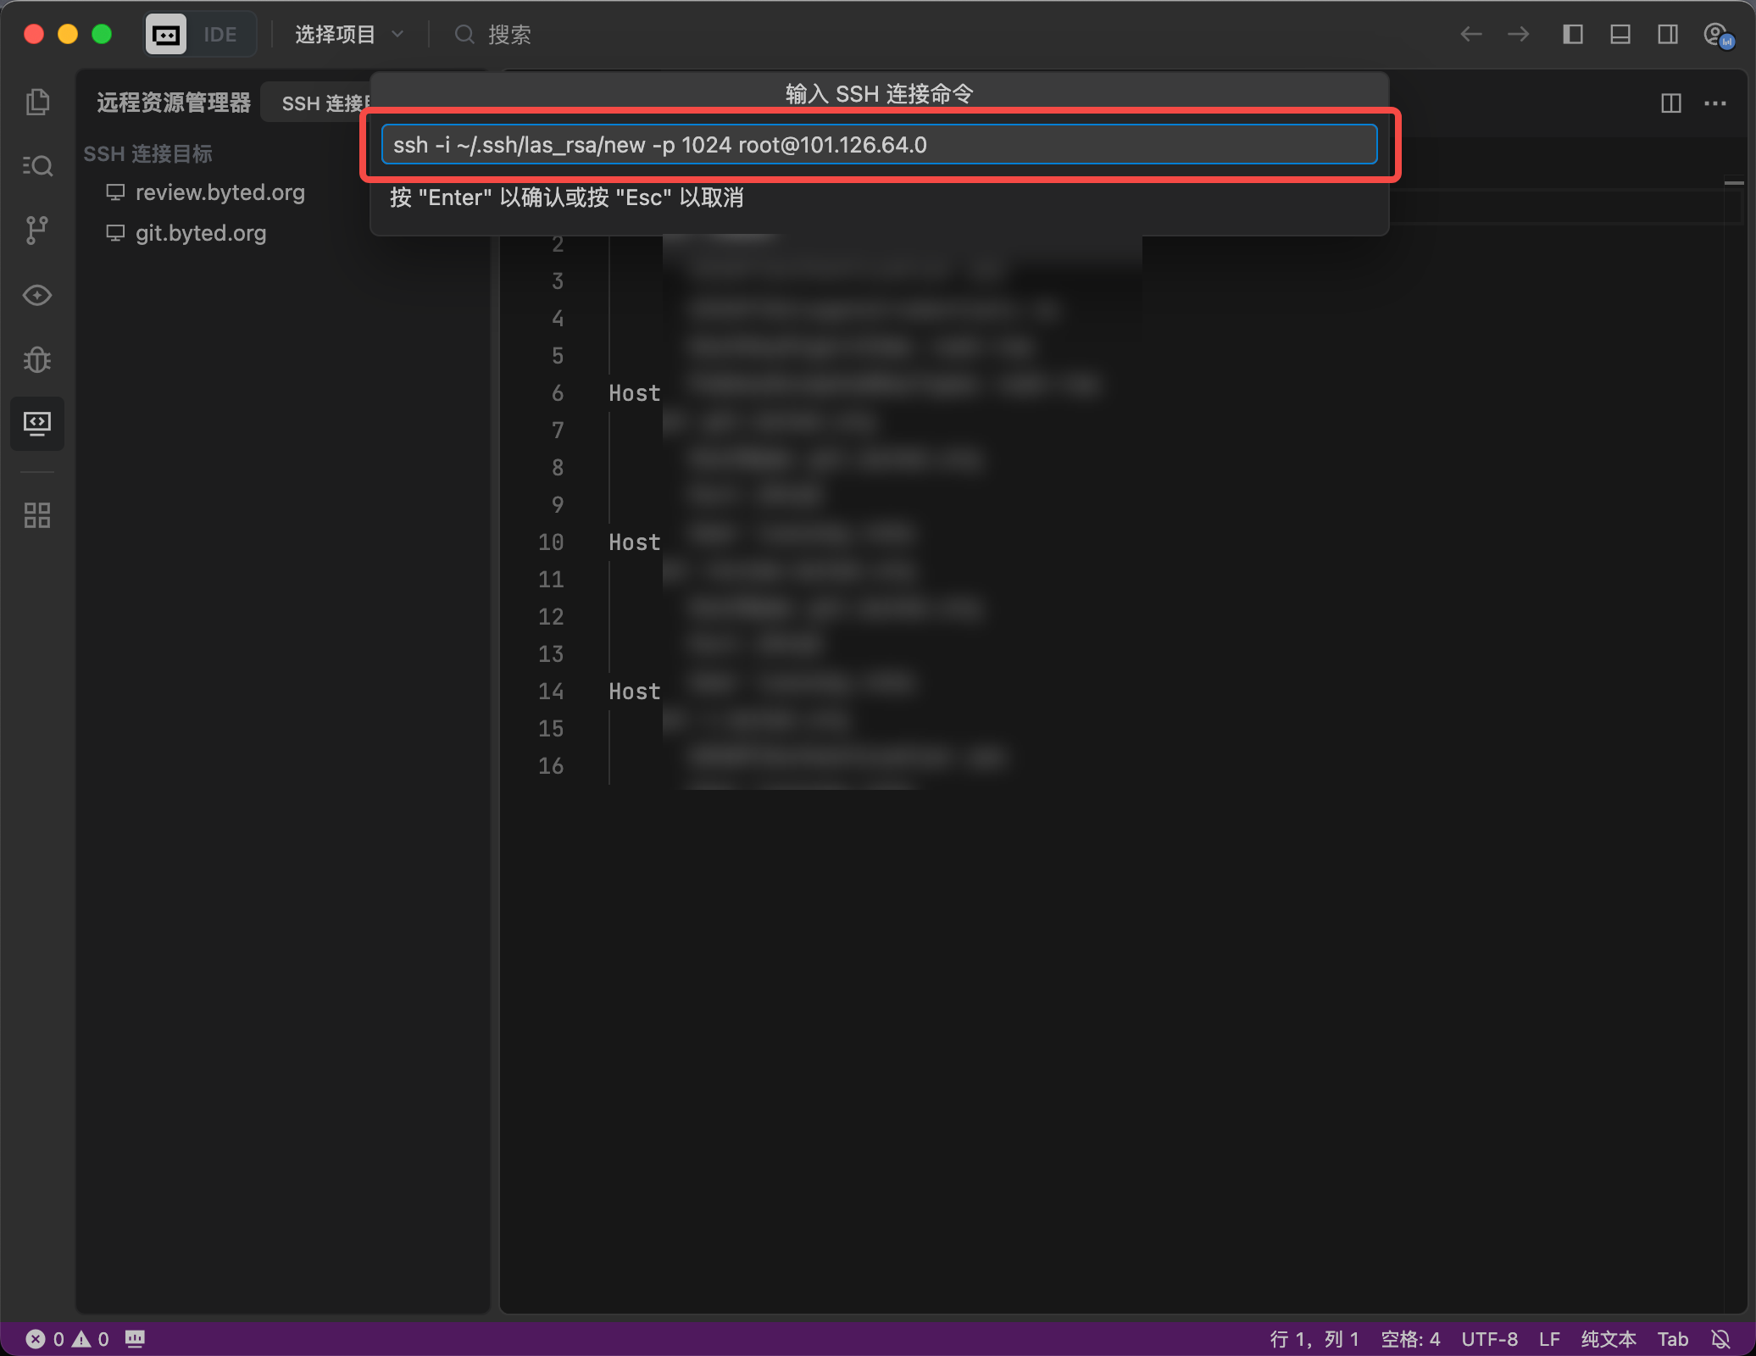Open the file explorer sidebar icon
The width and height of the screenshot is (1756, 1356).
click(x=37, y=102)
